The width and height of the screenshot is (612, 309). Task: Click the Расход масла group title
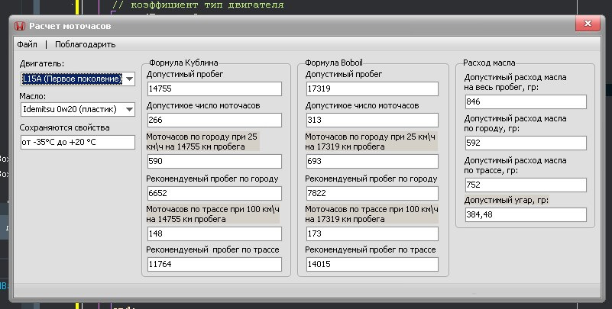coord(489,63)
